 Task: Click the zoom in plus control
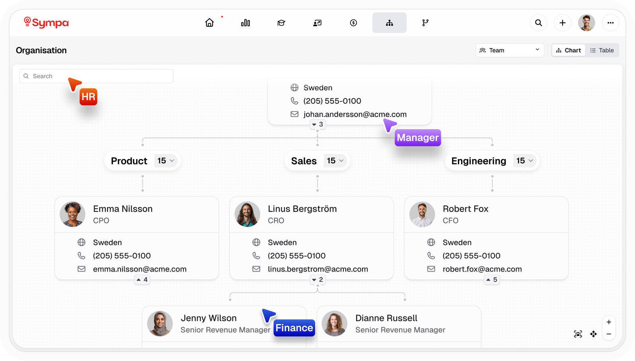click(609, 322)
